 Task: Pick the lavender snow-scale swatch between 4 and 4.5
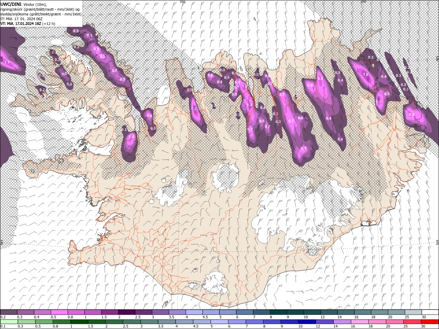(x=194, y=312)
